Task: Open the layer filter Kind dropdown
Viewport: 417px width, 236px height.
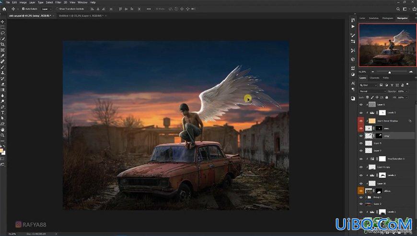Action: click(368, 85)
